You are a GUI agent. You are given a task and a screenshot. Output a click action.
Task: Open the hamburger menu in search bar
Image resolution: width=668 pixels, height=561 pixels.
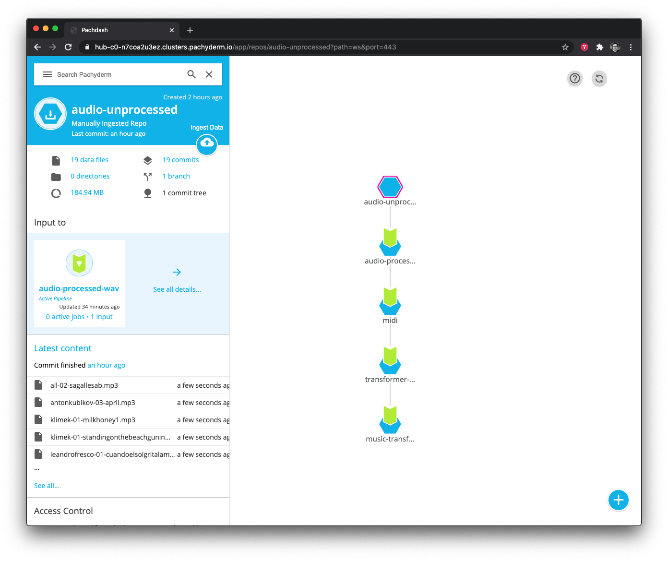pyautogui.click(x=48, y=74)
